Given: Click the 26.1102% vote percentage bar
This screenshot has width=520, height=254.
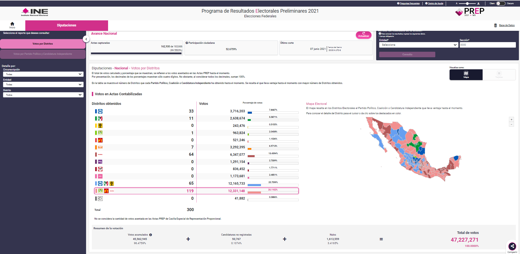Looking at the screenshot, I should point(273,192).
